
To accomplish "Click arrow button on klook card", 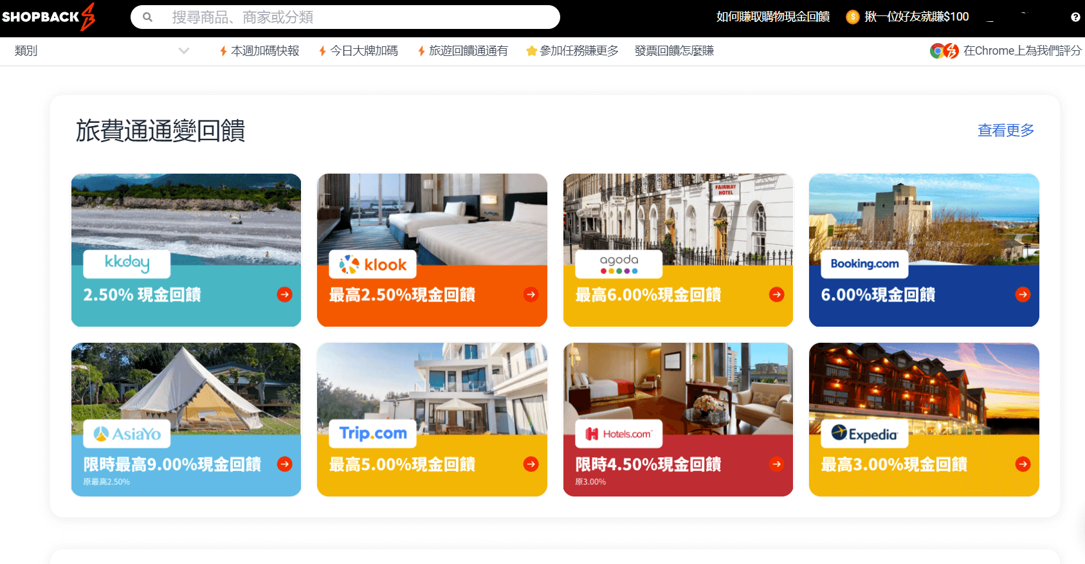I will pos(531,295).
